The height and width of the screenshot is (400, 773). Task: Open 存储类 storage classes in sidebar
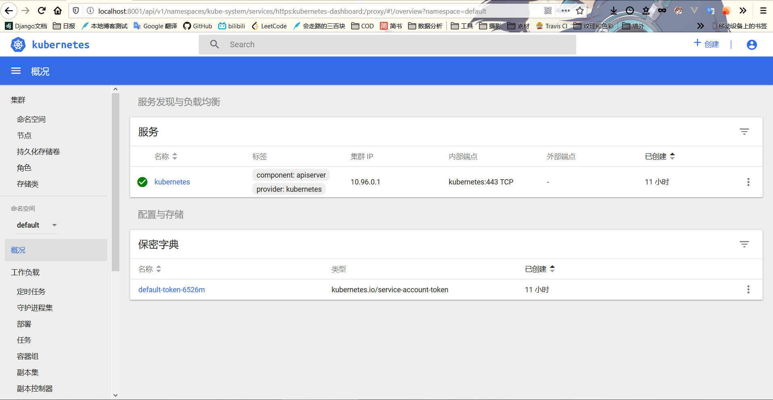coord(28,184)
